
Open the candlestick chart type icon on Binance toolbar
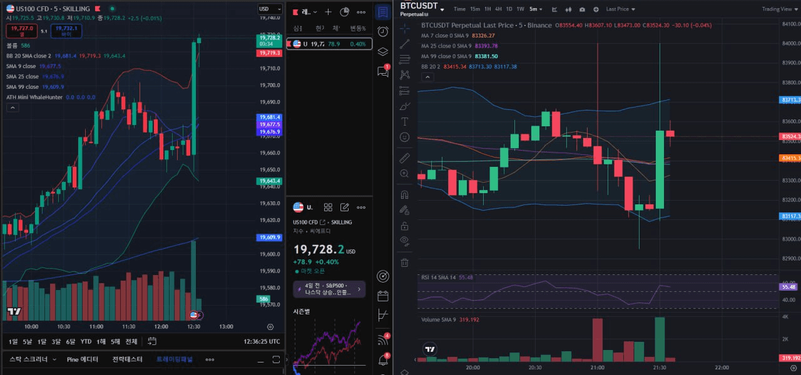click(568, 9)
